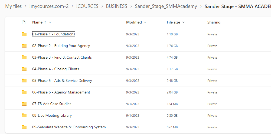
Task: Click Private sharing status for 07-FB Ads
Action: click(x=212, y=104)
